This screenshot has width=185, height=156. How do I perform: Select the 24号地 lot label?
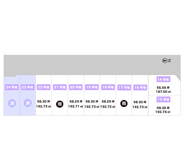coord(12,87)
